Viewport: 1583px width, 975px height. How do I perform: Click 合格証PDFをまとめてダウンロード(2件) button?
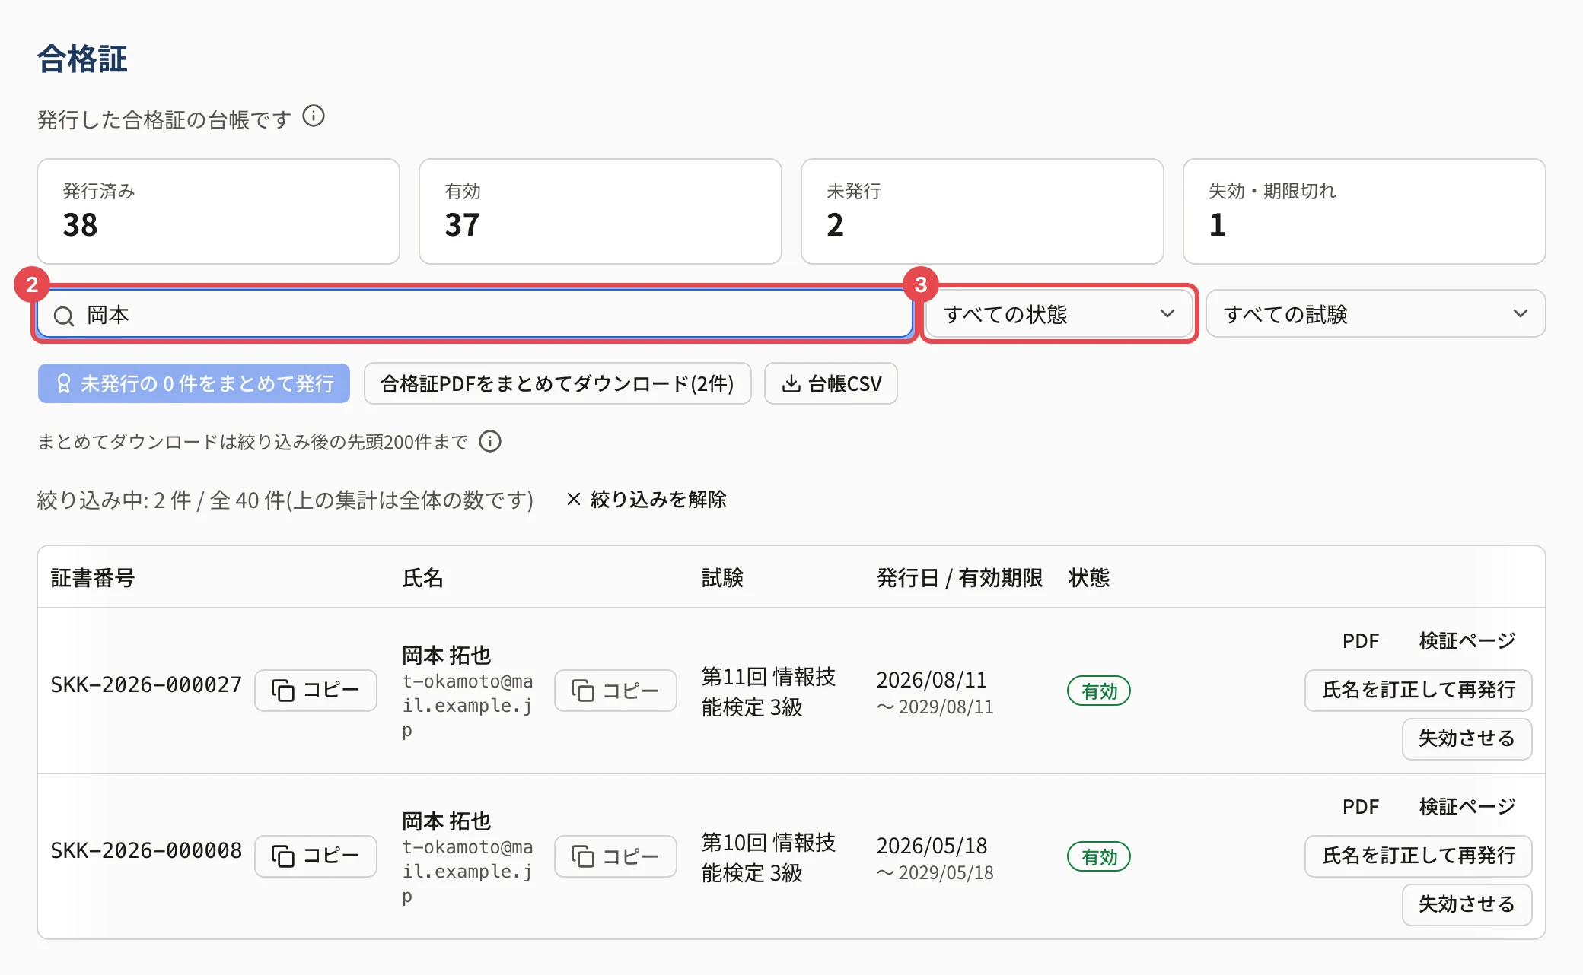(x=558, y=383)
